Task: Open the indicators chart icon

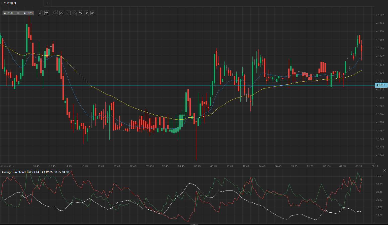Action: coord(74,13)
